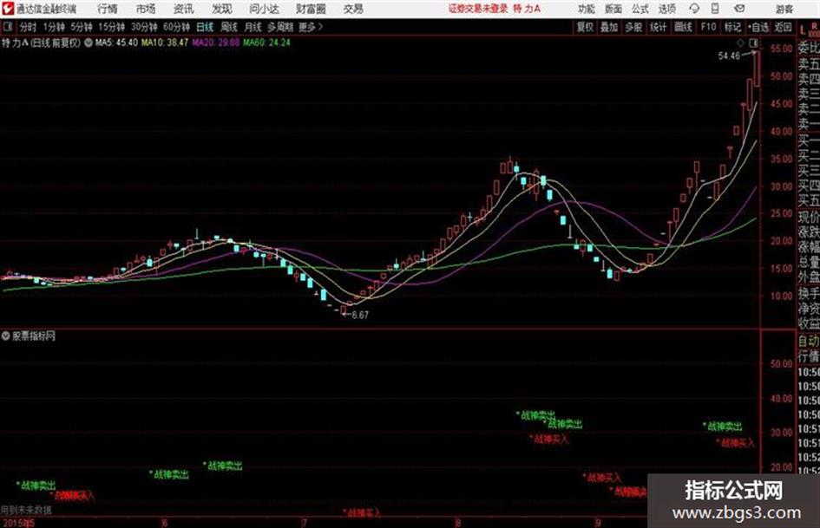Click the +自选 add to watchlist button
Viewport: 820px width, 528px height.
(x=758, y=27)
